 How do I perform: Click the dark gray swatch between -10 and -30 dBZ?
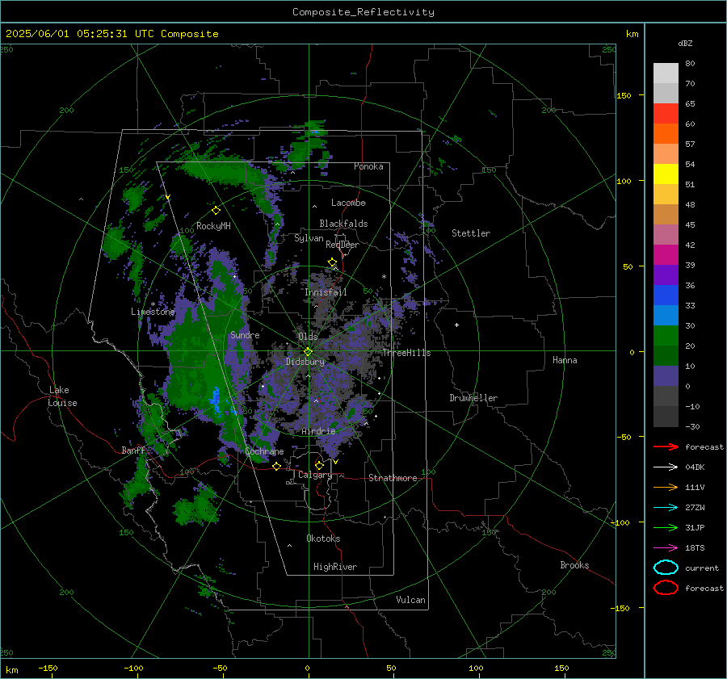pyautogui.click(x=666, y=417)
